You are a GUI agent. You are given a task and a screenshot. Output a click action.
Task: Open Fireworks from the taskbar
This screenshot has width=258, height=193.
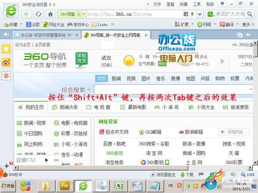click(64, 186)
